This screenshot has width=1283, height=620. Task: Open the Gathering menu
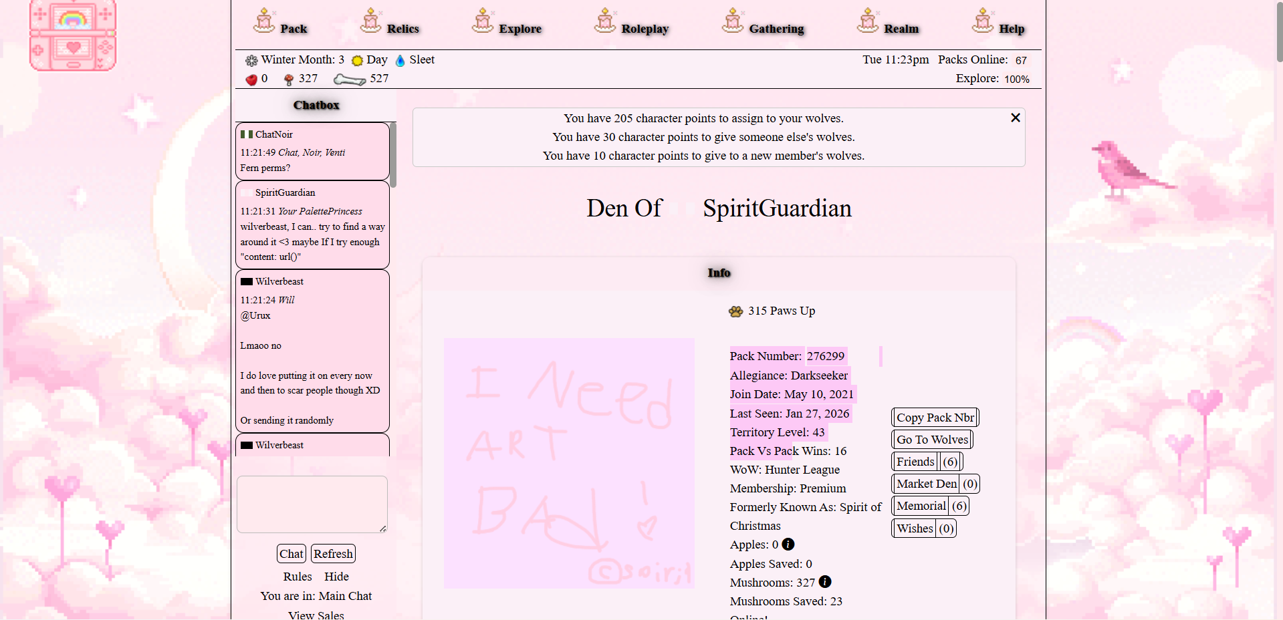[x=777, y=29]
